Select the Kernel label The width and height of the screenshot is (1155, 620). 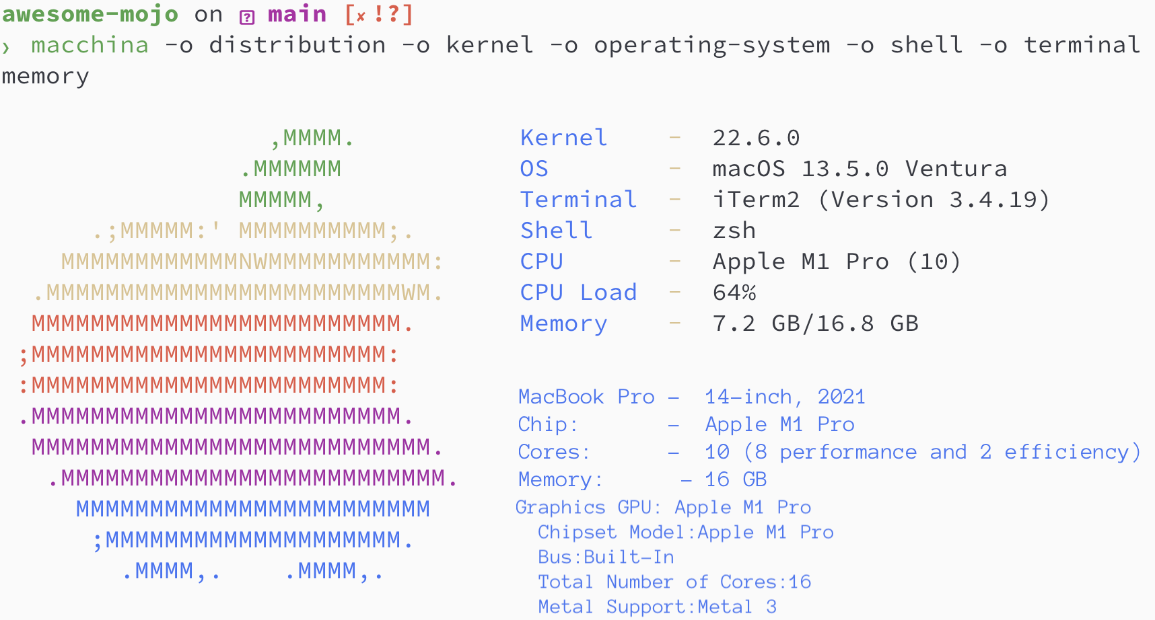563,138
